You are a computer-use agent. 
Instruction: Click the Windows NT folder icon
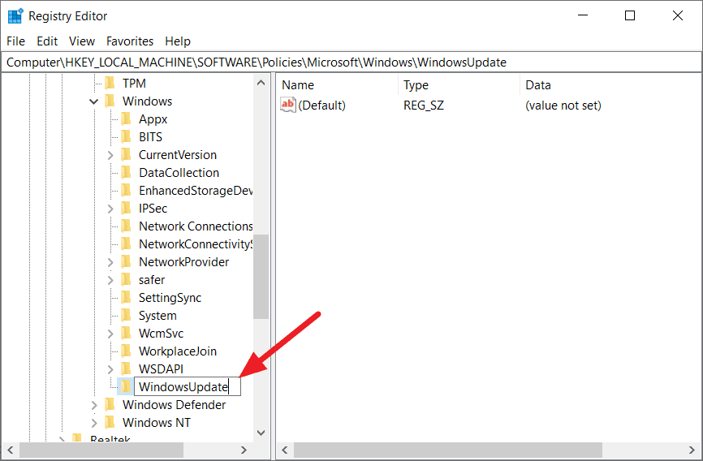coord(110,422)
